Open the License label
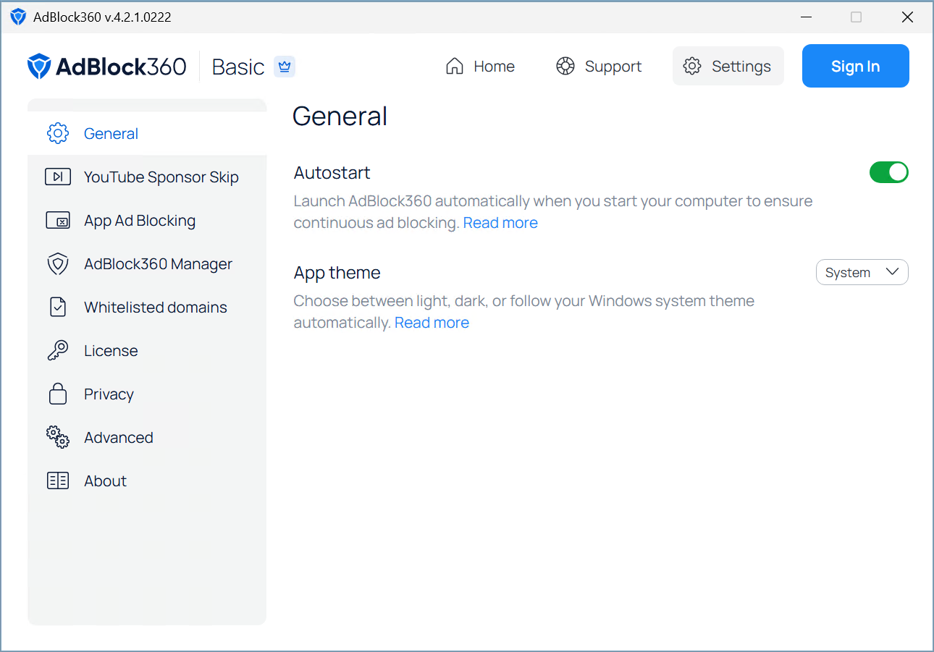This screenshot has height=652, width=934. click(111, 350)
